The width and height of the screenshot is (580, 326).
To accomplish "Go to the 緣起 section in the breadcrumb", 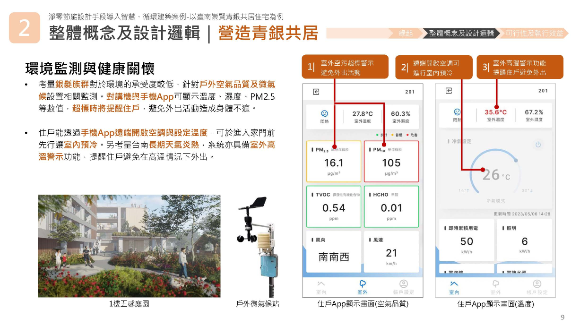I will [405, 33].
